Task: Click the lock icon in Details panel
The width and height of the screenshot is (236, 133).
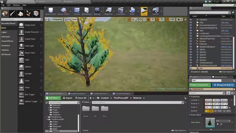Action: (x=235, y=81)
